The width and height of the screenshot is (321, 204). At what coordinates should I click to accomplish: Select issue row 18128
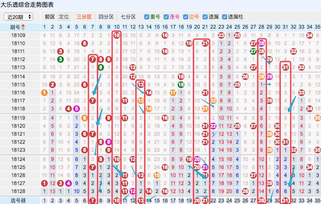(x=18, y=191)
